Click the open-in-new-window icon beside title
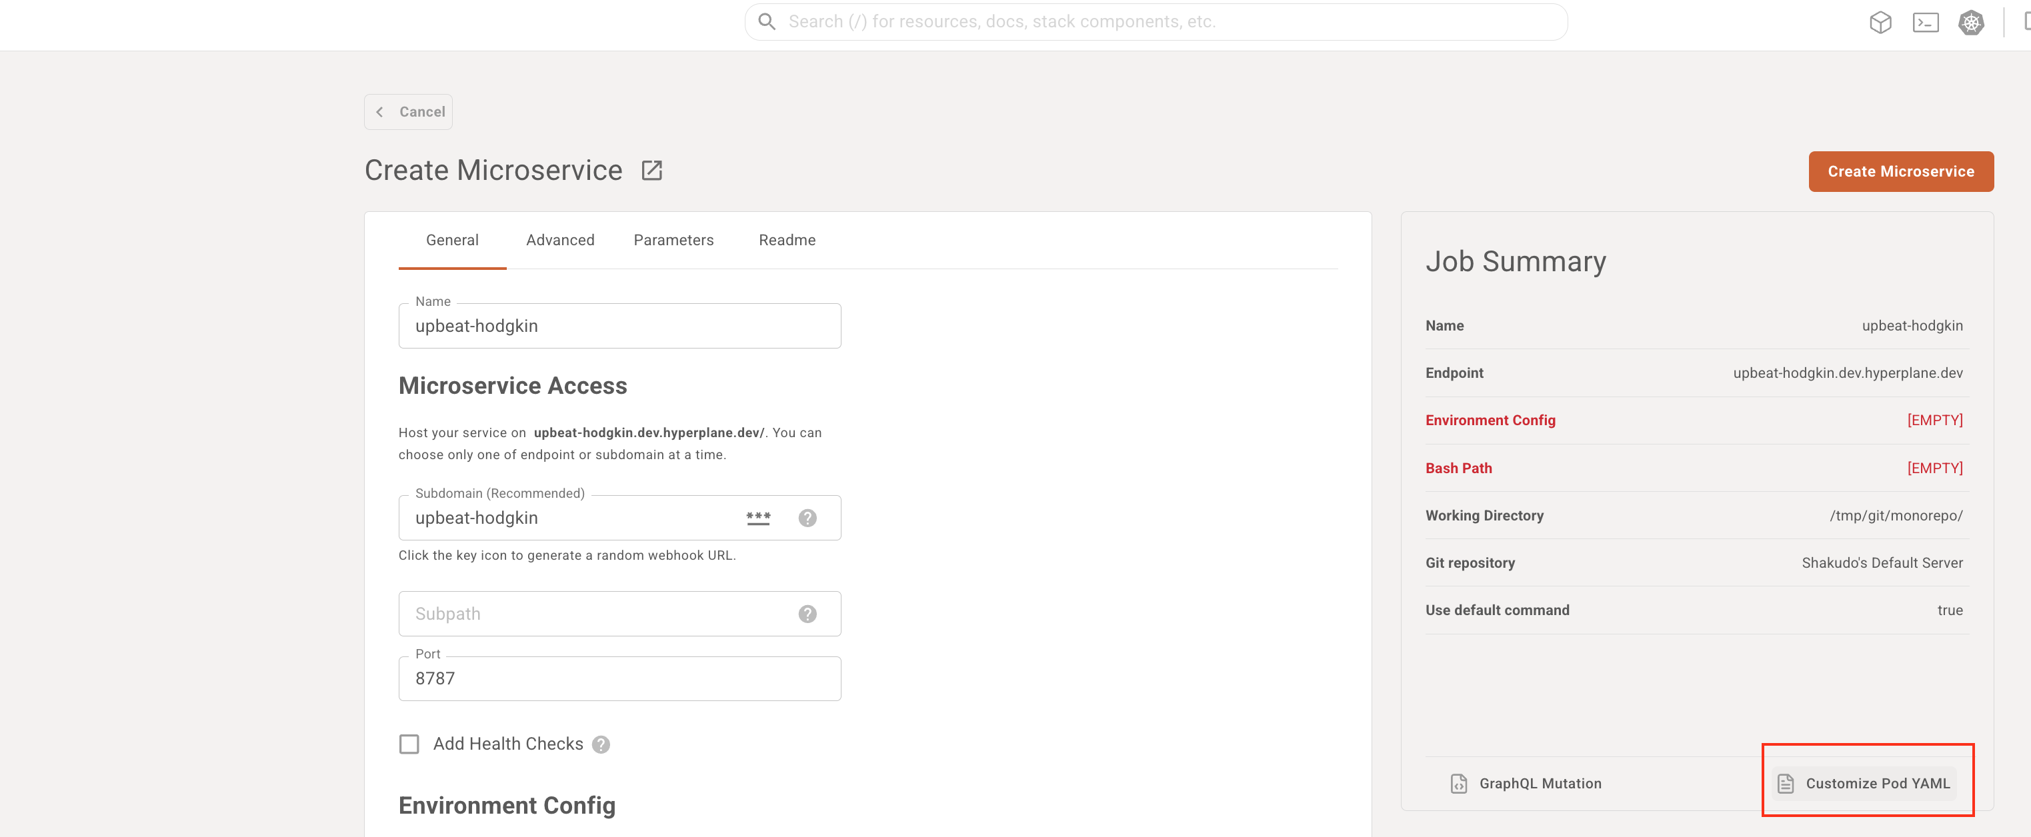The height and width of the screenshot is (837, 2031). 651,170
